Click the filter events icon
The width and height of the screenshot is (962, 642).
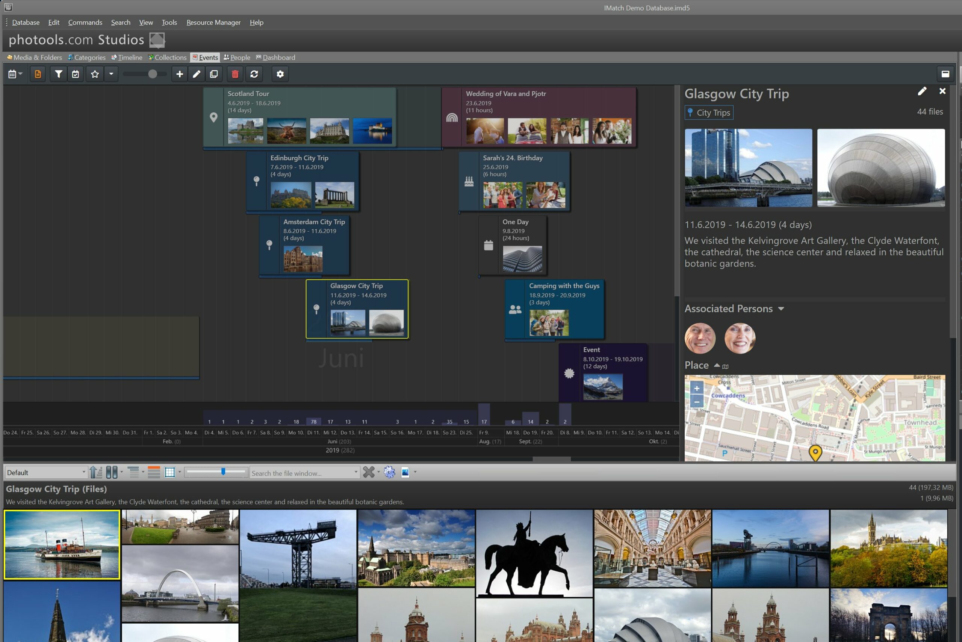57,74
